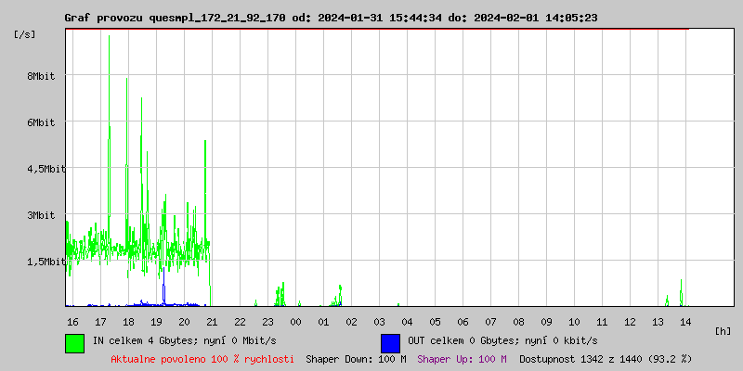
Task: Click the blue OUT legend color swatch
Action: 390,342
